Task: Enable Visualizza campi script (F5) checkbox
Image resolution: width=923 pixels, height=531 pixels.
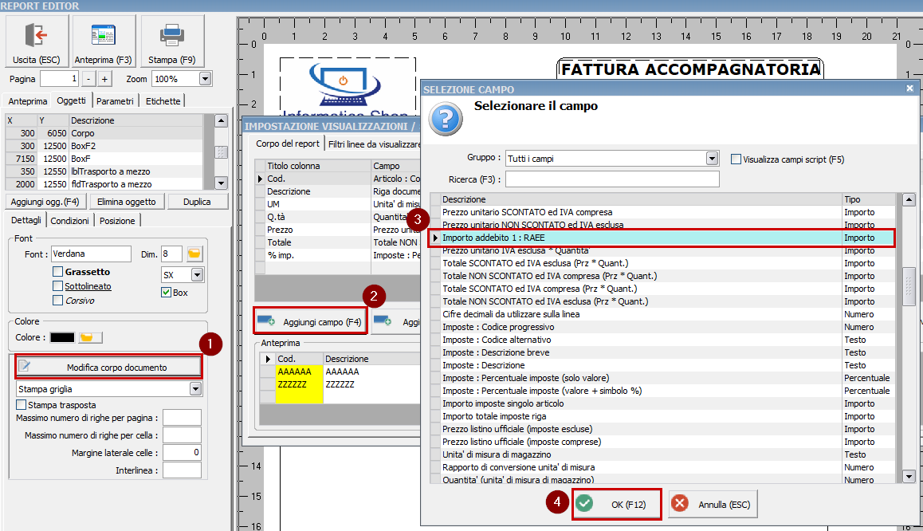Action: [736, 159]
